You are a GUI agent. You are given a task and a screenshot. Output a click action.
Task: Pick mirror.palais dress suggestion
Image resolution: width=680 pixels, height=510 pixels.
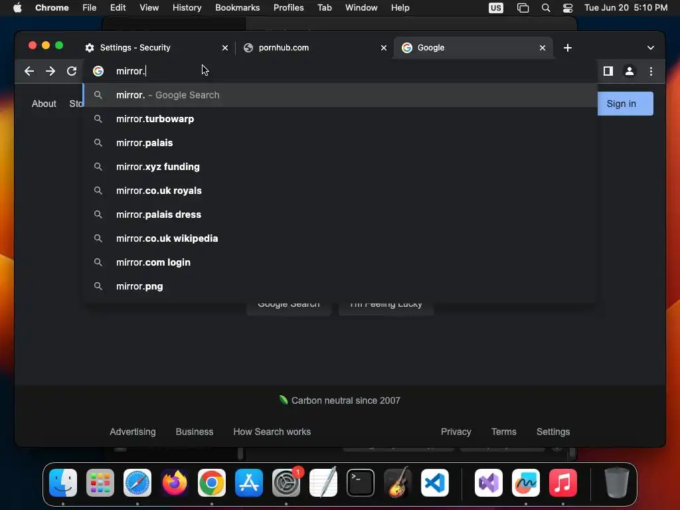tap(340, 214)
